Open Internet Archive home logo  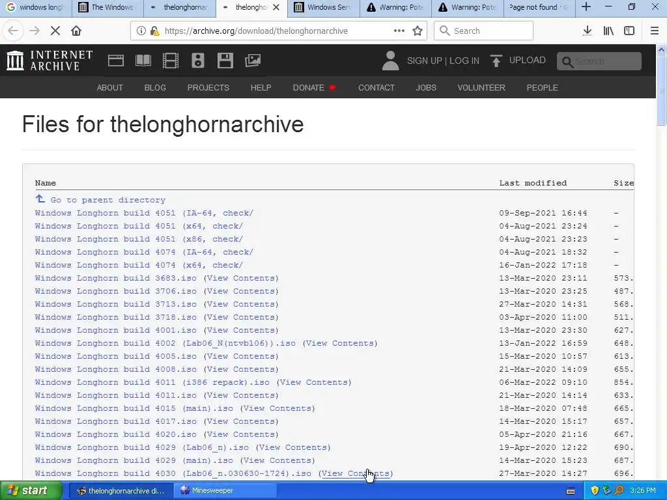pyautogui.click(x=50, y=61)
